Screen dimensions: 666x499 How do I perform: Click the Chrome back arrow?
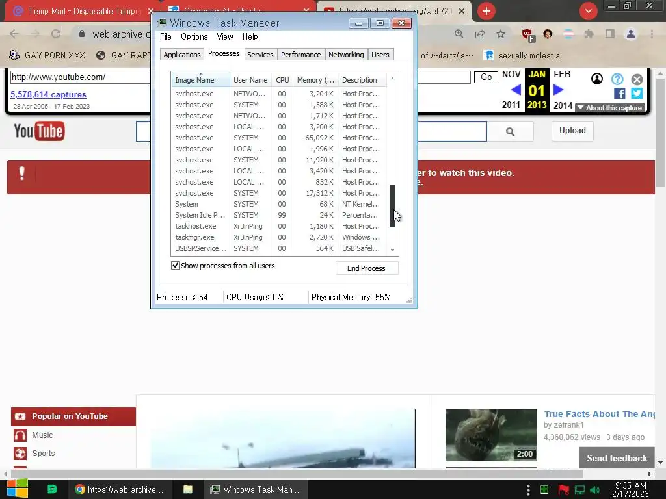pos(14,34)
